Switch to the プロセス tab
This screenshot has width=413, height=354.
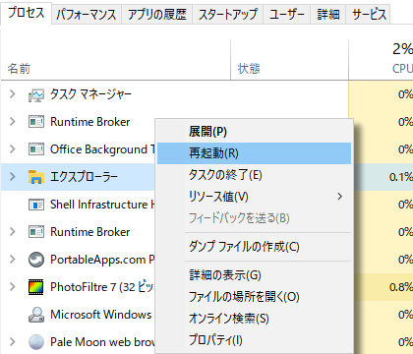tap(26, 13)
